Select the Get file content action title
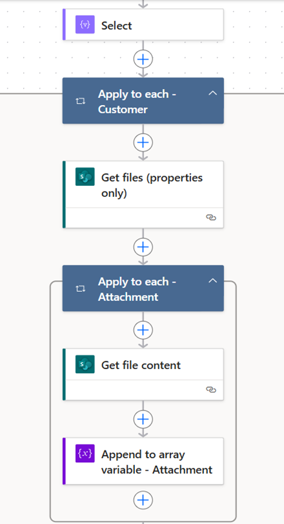The width and height of the screenshot is (284, 524). 141,365
